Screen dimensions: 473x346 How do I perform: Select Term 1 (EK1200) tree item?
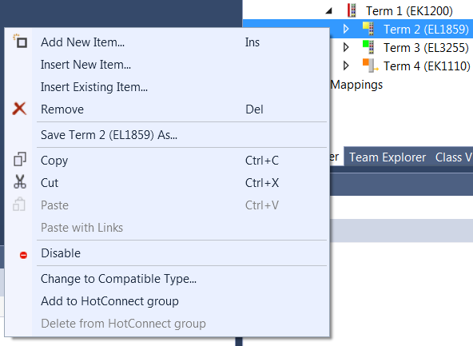409,11
